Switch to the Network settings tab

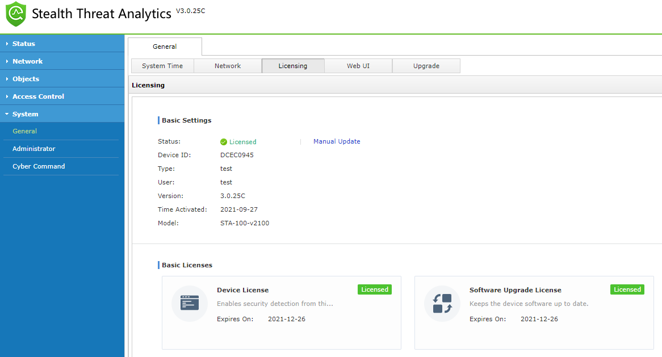click(228, 66)
